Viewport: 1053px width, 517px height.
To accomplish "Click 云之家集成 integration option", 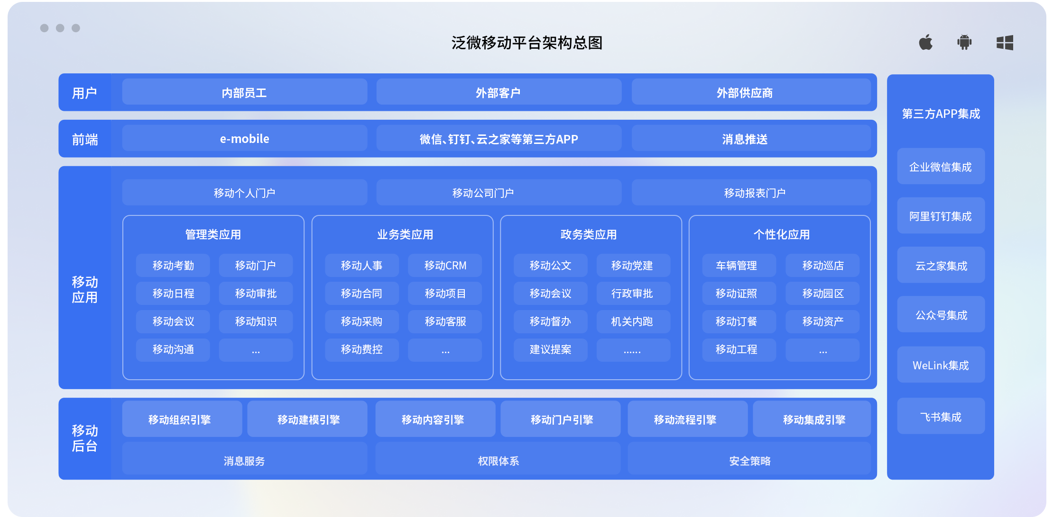I will [x=939, y=266].
